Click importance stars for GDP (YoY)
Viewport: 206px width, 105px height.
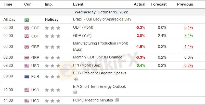coord(53,36)
